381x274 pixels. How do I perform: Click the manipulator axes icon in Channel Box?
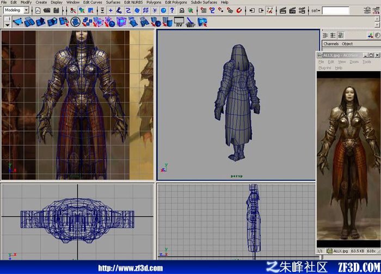(x=371, y=35)
